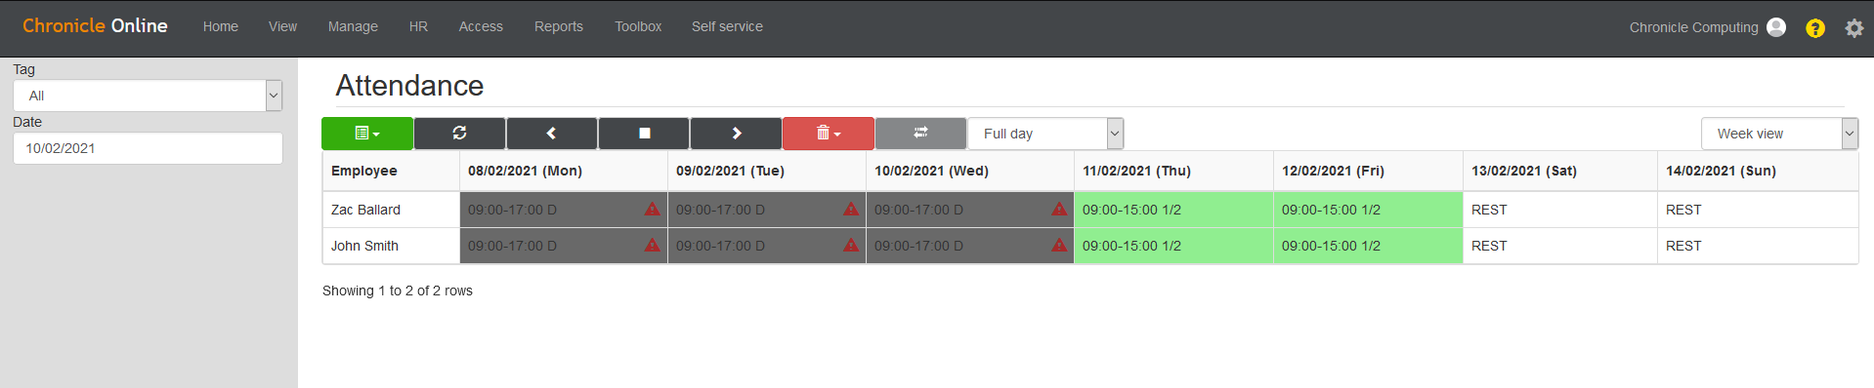The height and width of the screenshot is (388, 1874).
Task: Open the Home menu
Action: [221, 27]
